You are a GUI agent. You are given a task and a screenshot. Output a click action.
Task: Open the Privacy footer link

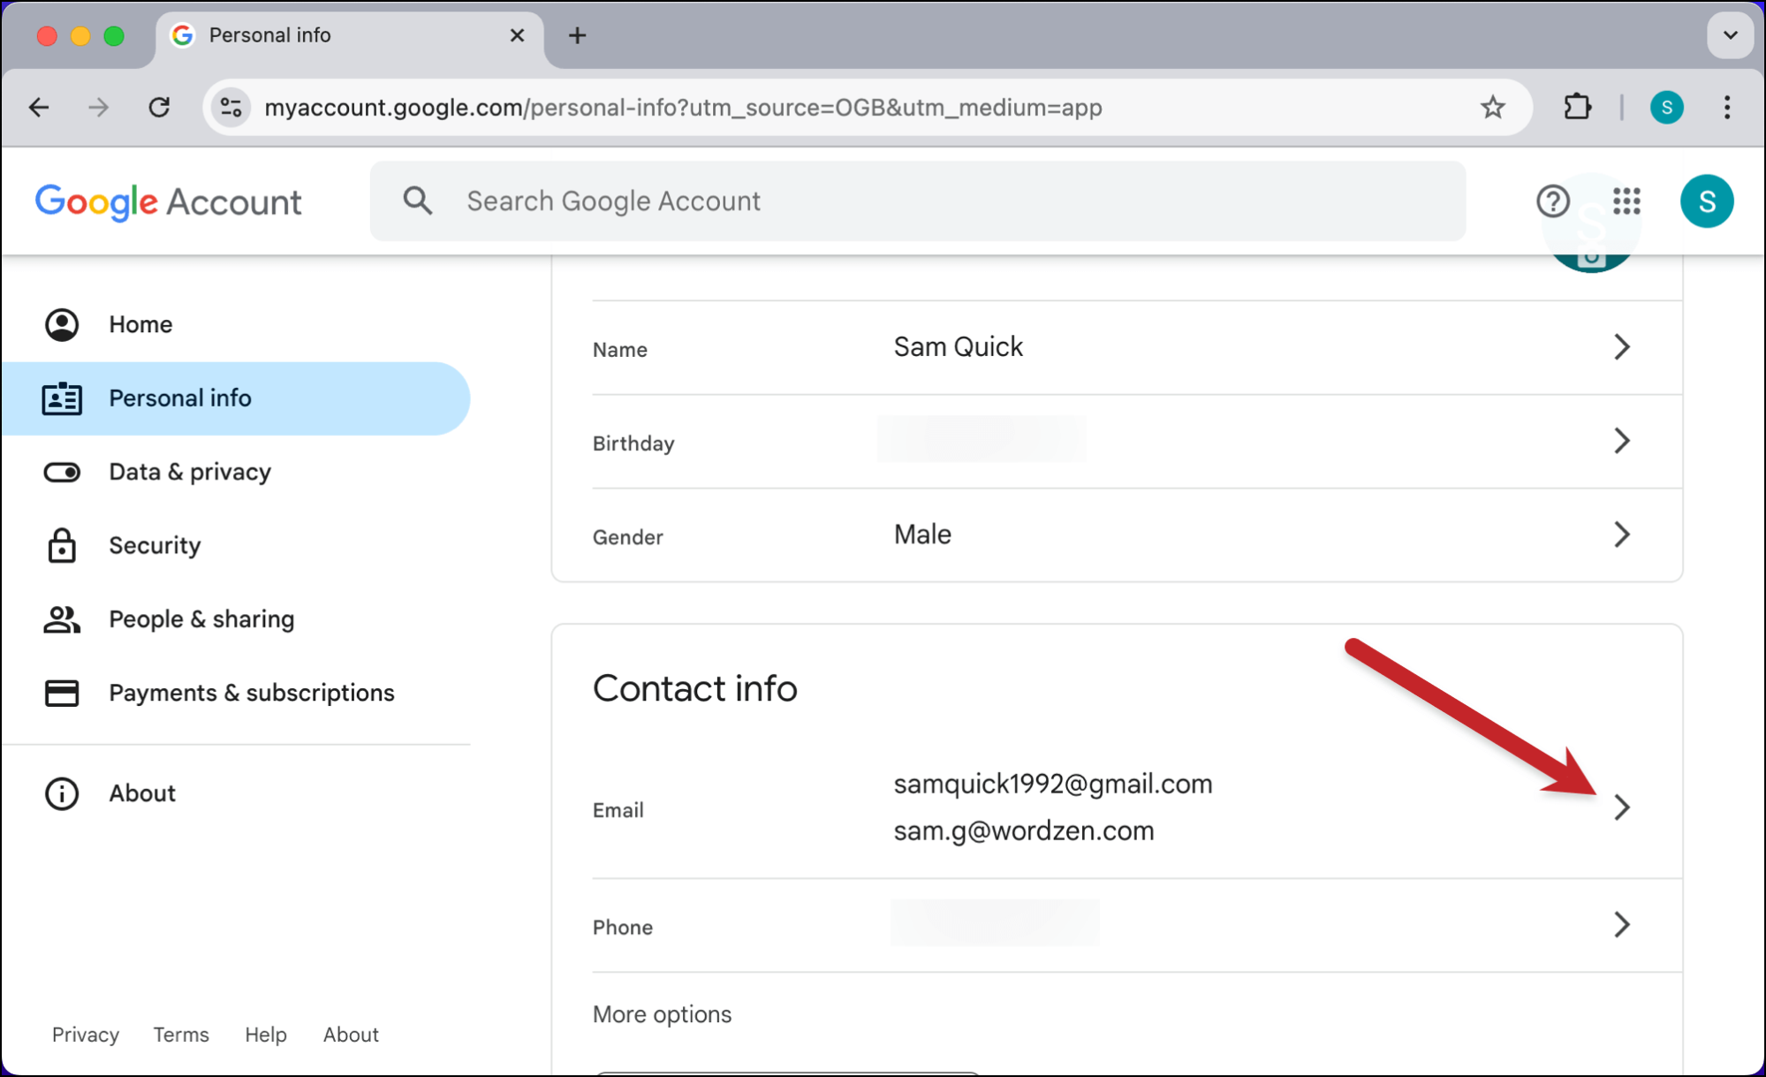tap(86, 1035)
